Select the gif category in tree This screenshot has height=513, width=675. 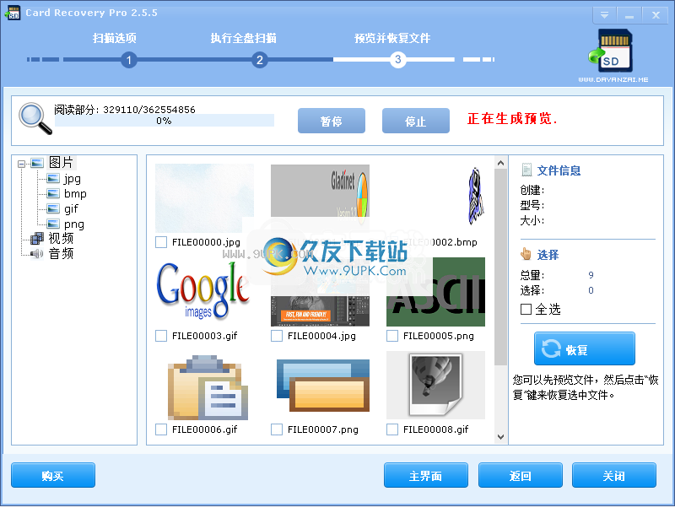tap(71, 208)
